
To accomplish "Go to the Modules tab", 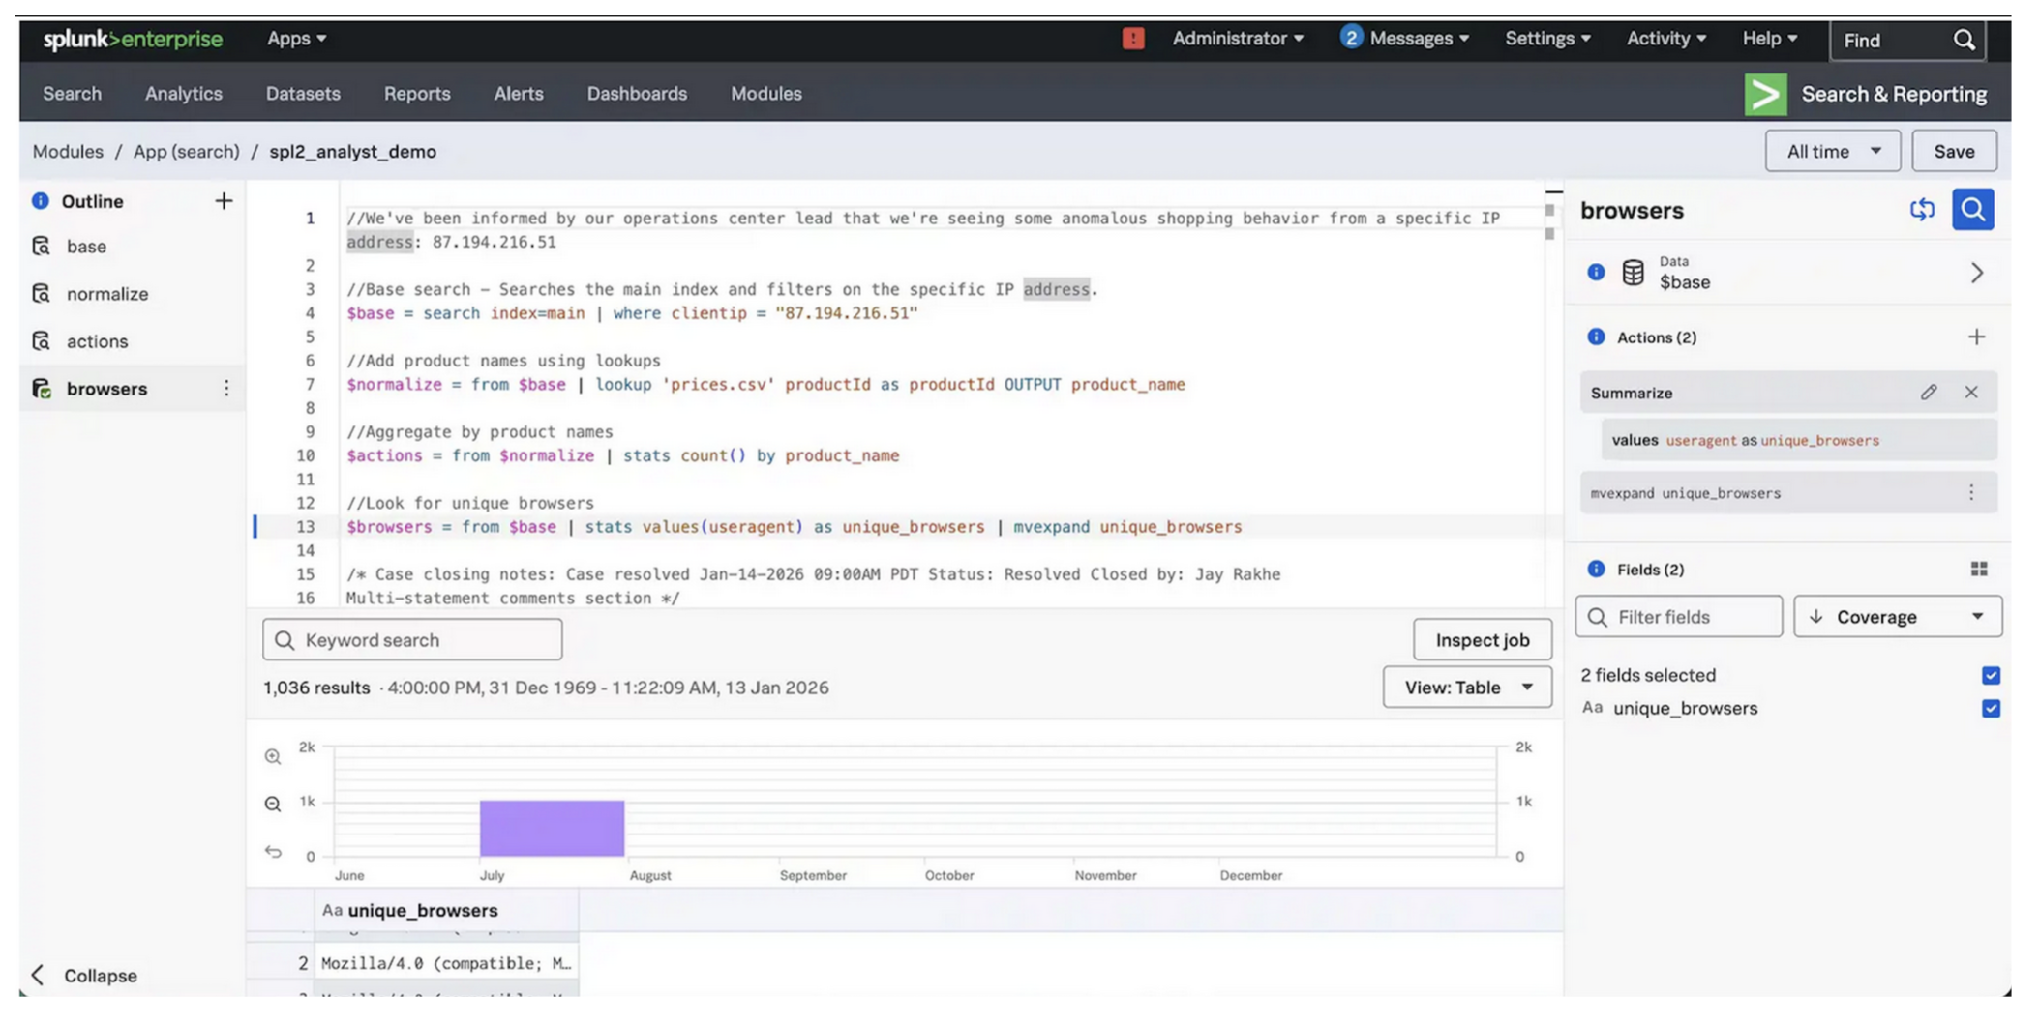I will [765, 94].
